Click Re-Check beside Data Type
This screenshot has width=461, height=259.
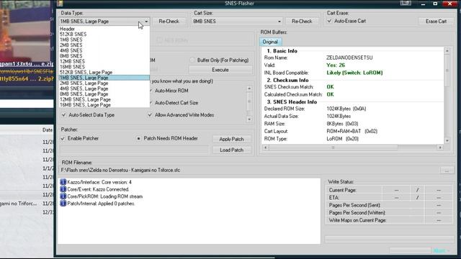(169, 22)
